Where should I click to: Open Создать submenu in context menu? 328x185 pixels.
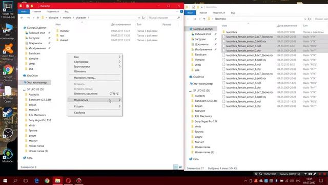tap(95, 106)
